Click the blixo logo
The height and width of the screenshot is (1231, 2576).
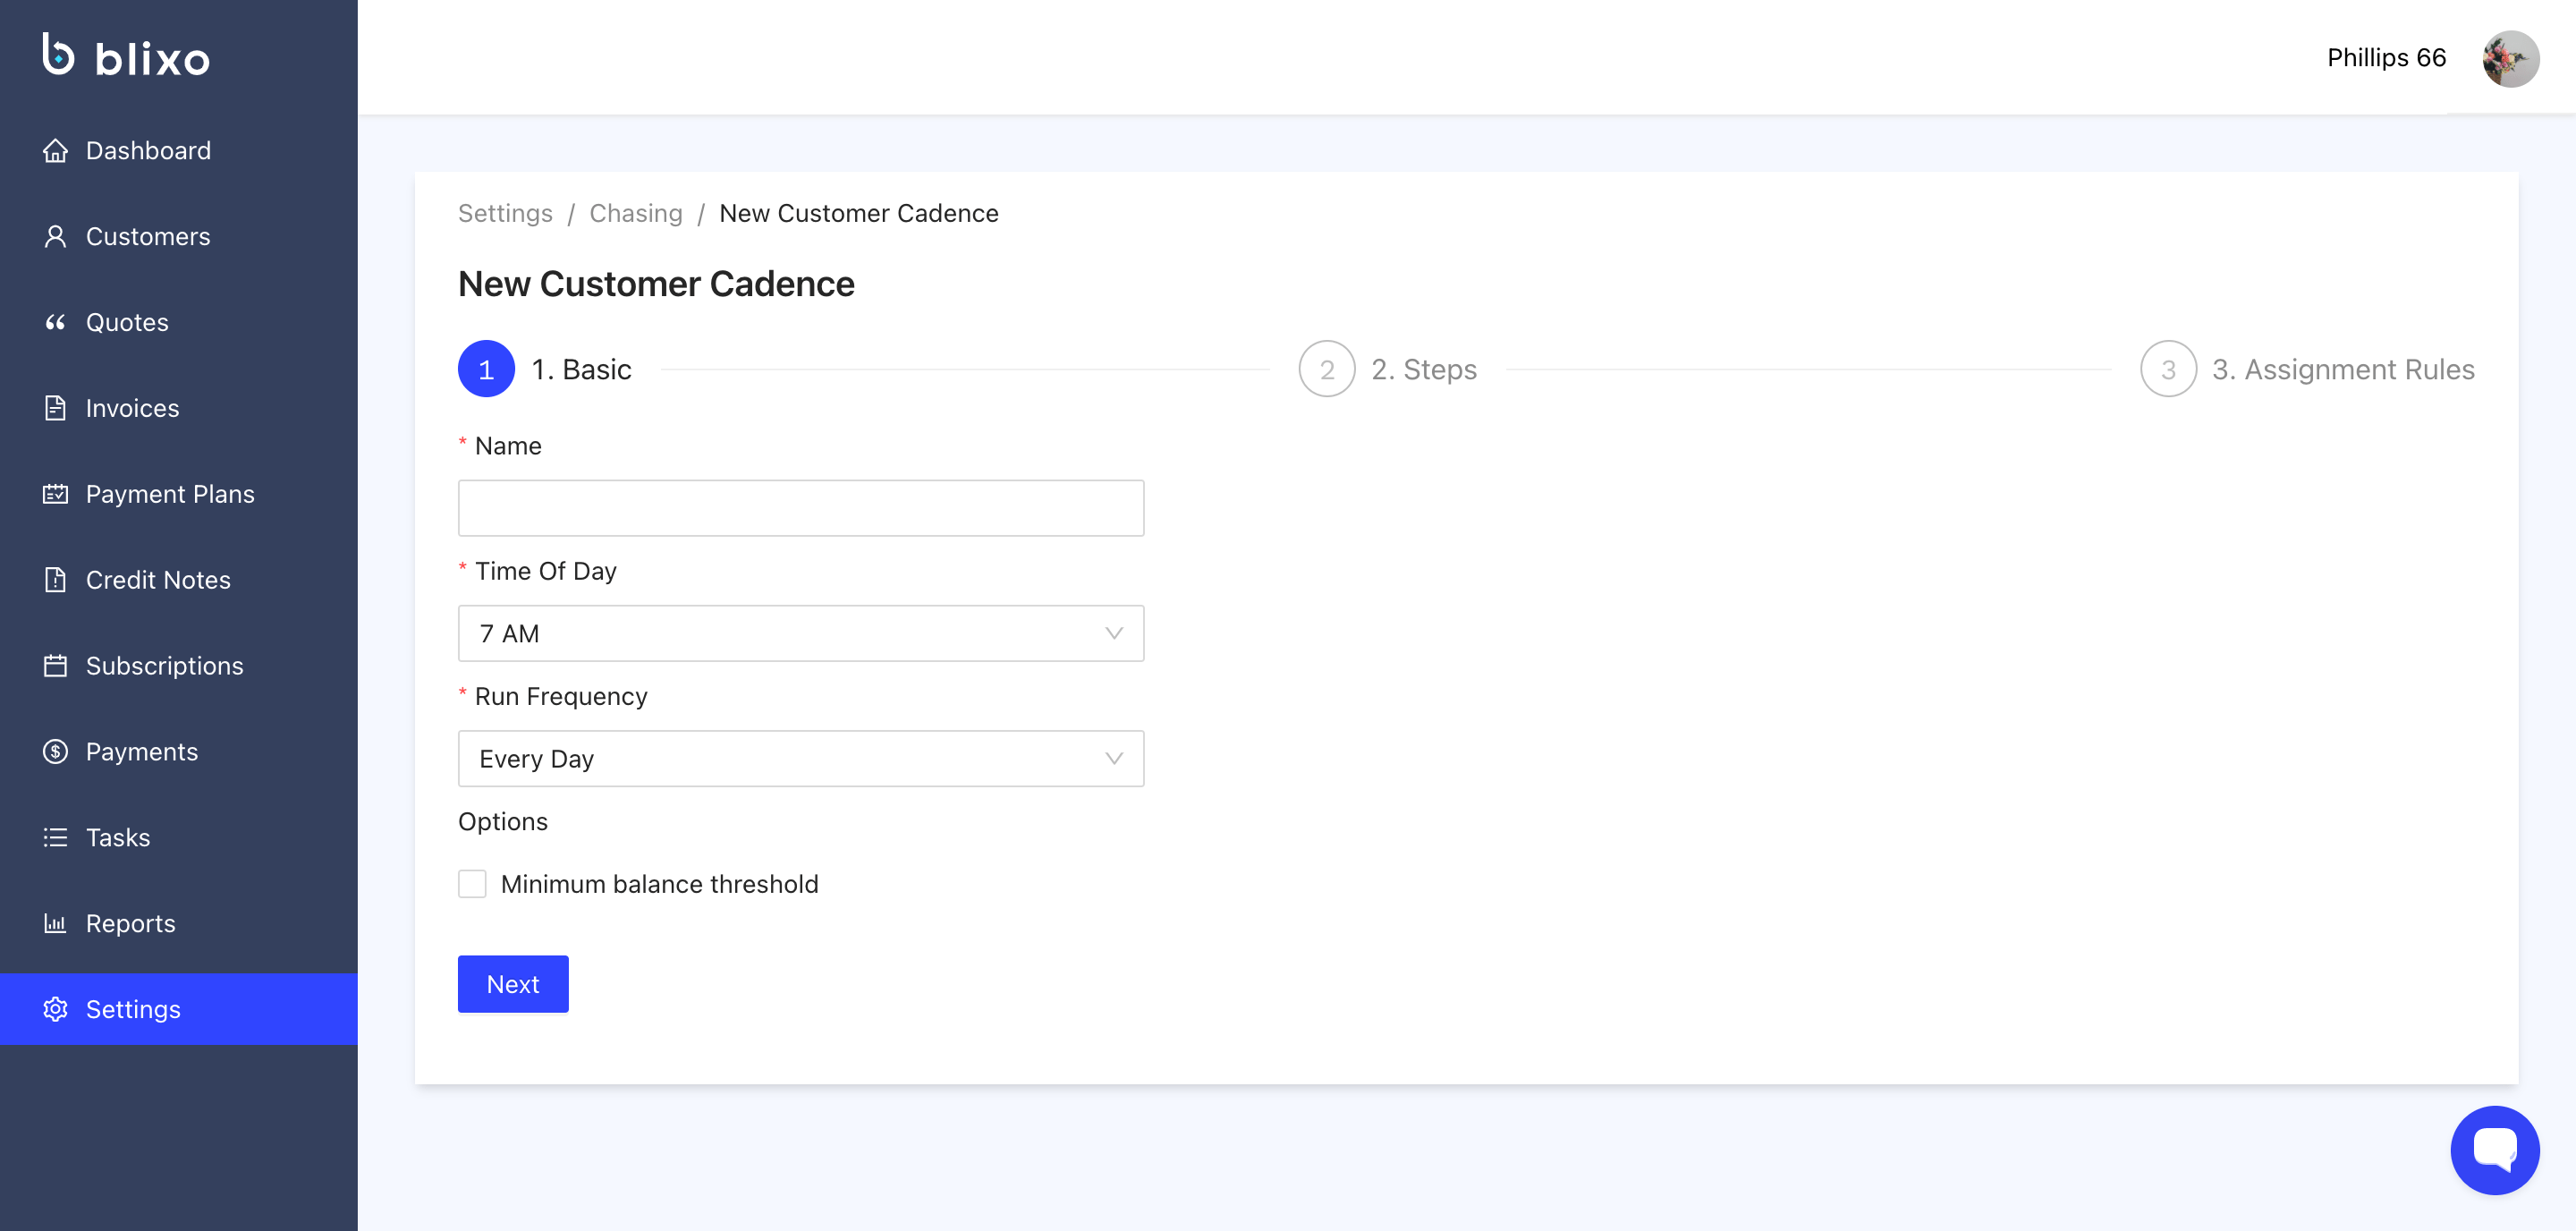pos(126,56)
